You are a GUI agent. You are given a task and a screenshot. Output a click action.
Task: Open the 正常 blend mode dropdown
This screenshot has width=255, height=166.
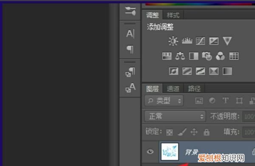[175, 116]
